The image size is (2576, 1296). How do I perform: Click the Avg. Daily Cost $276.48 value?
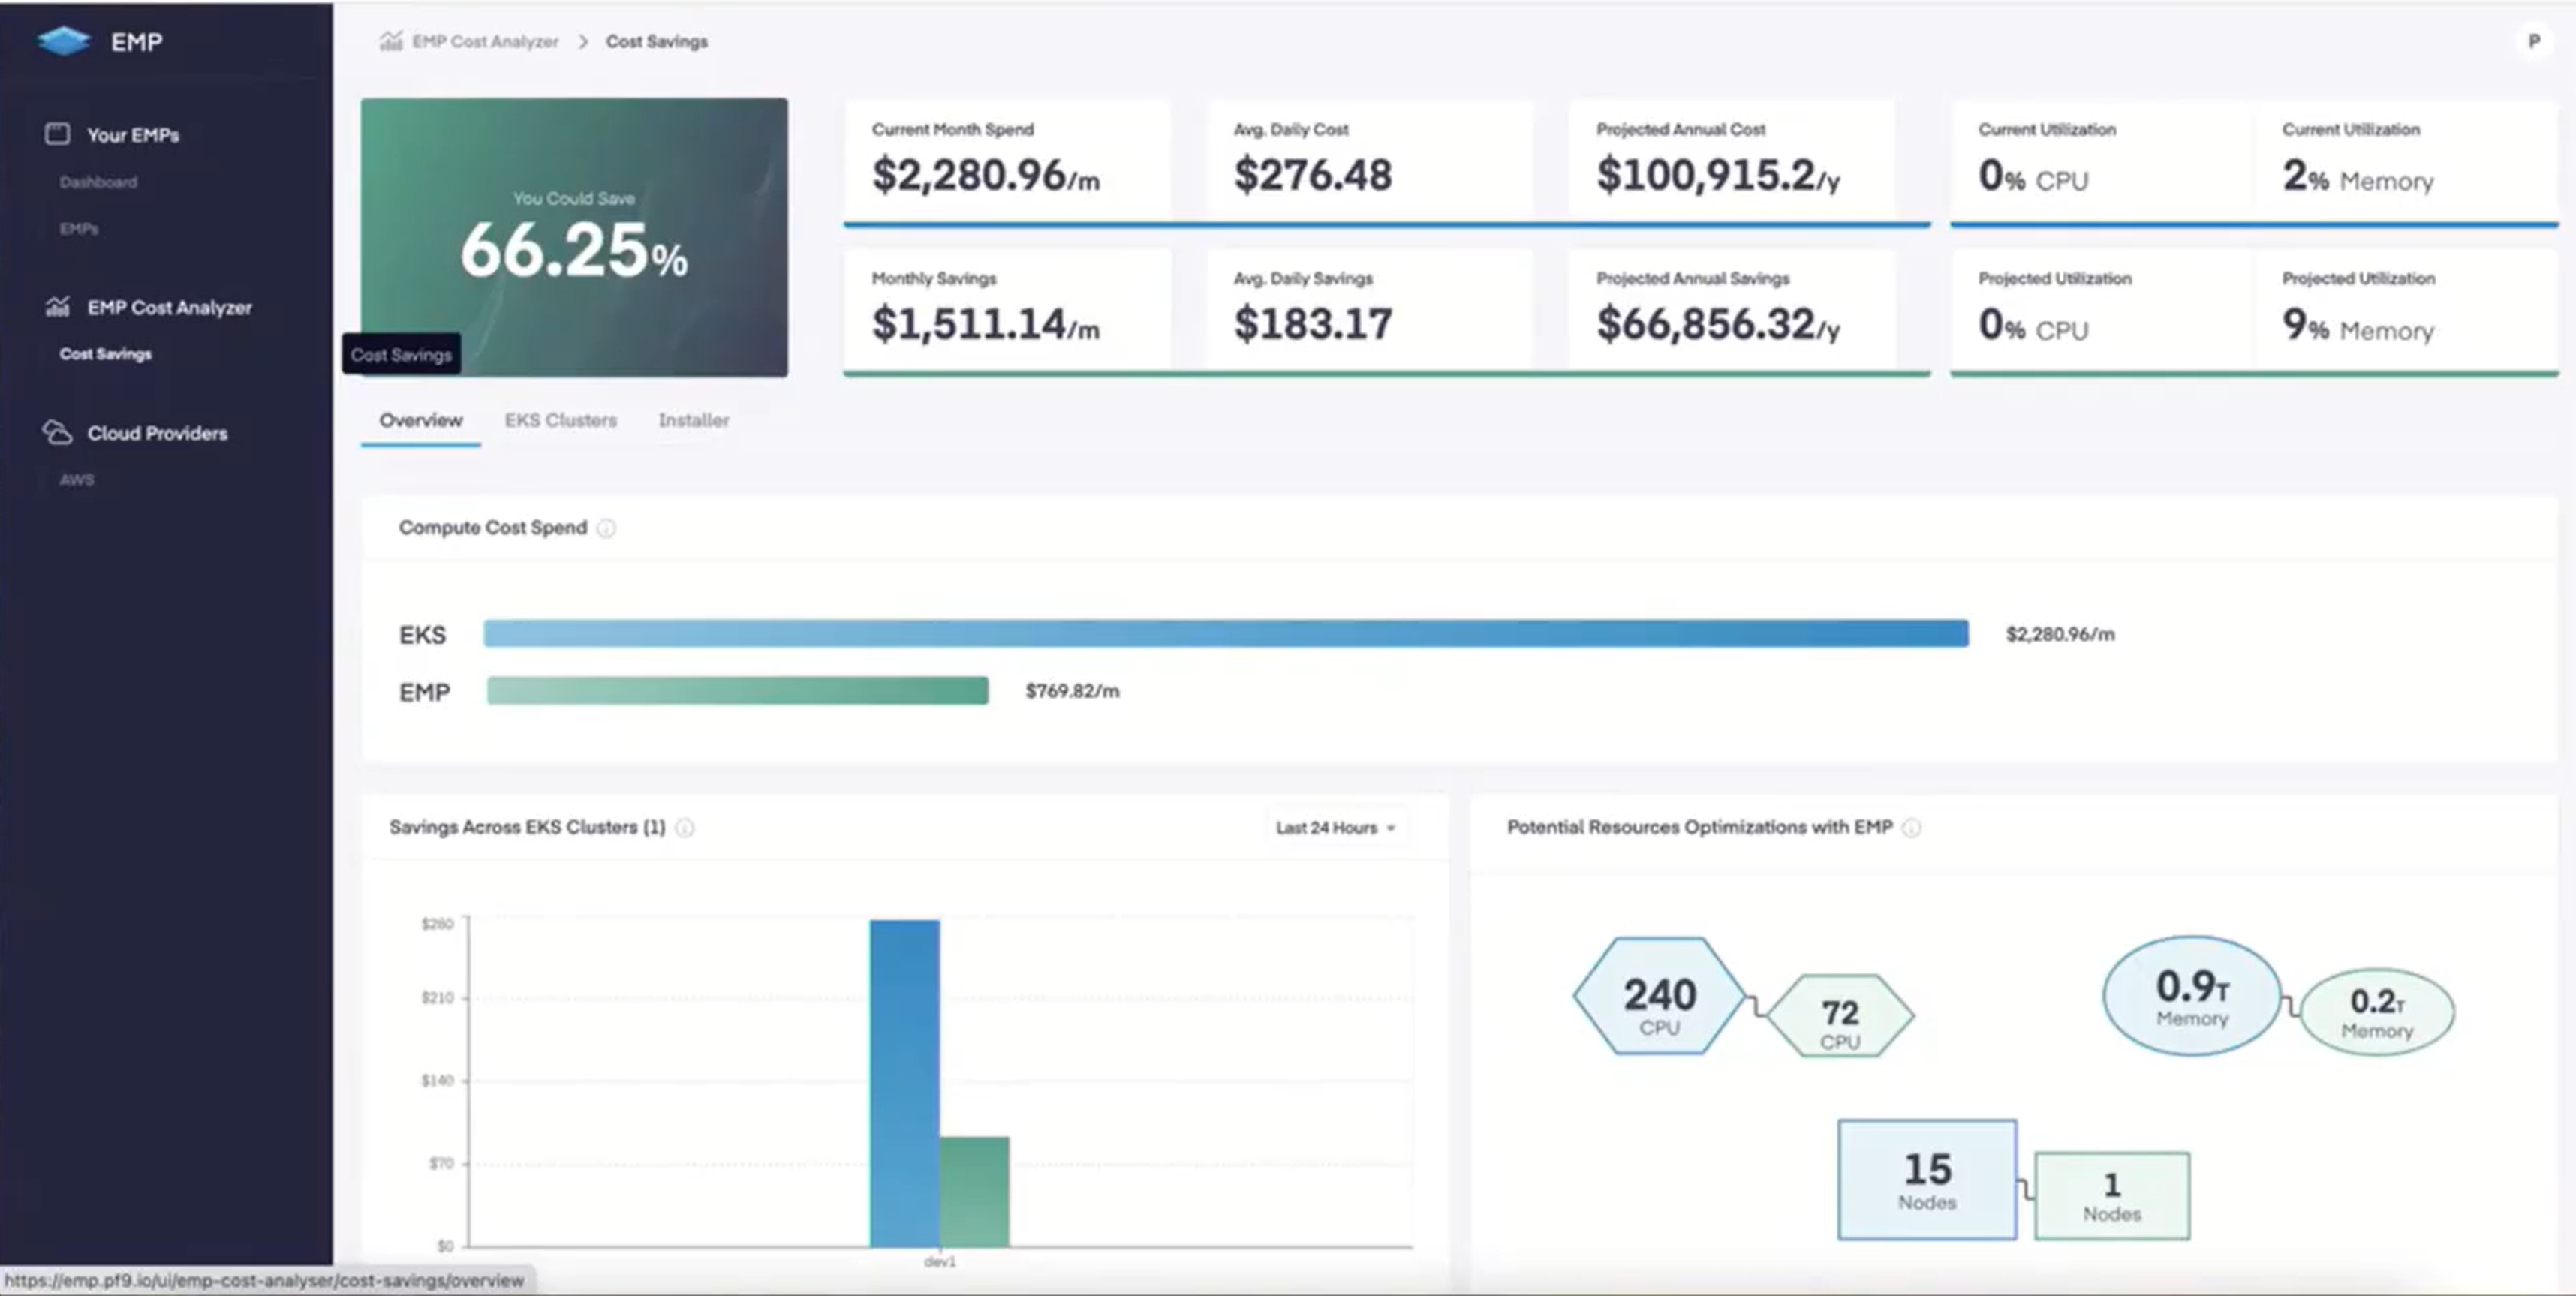[x=1312, y=176]
